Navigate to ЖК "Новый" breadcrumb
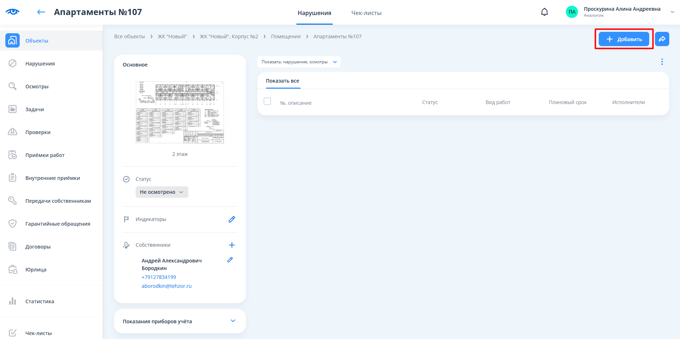Image resolution: width=680 pixels, height=339 pixels. click(172, 36)
